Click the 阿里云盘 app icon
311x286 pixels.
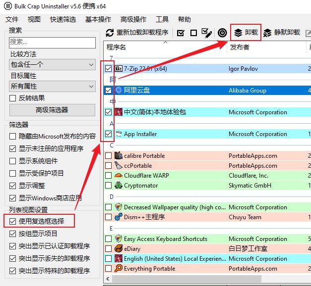[119, 90]
